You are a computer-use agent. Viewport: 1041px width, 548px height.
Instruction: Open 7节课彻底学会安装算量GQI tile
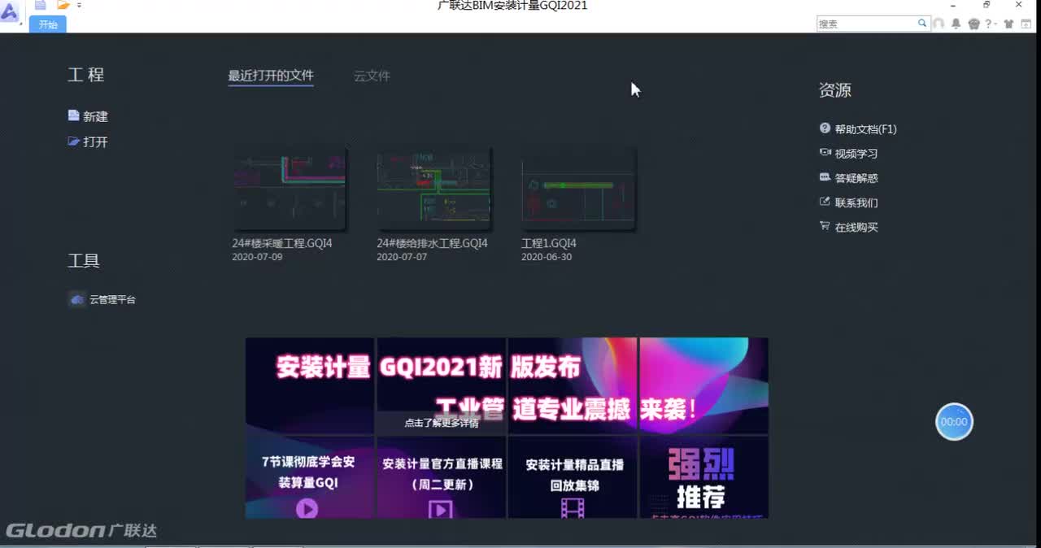[309, 477]
